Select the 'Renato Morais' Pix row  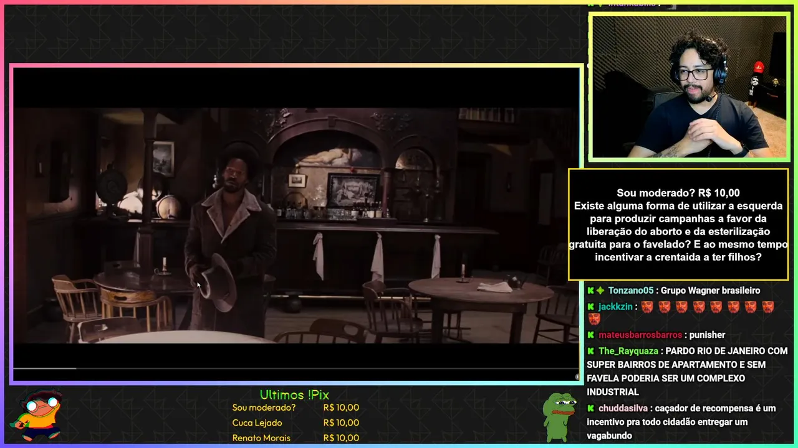coord(296,437)
